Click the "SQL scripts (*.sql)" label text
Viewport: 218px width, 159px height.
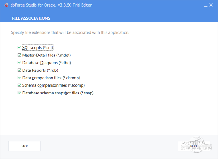[38, 48]
